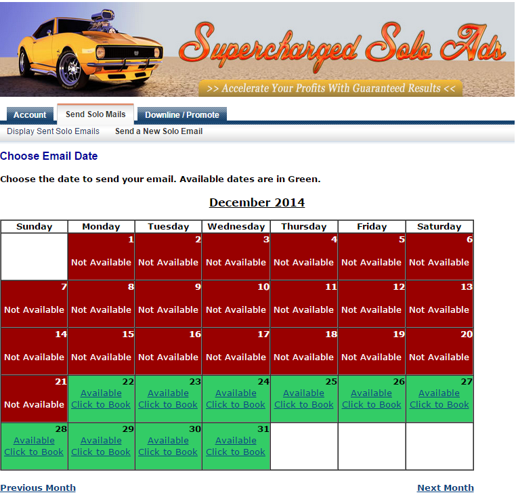Click Available link for December 30
The height and width of the screenshot is (499, 516).
pyautogui.click(x=168, y=441)
